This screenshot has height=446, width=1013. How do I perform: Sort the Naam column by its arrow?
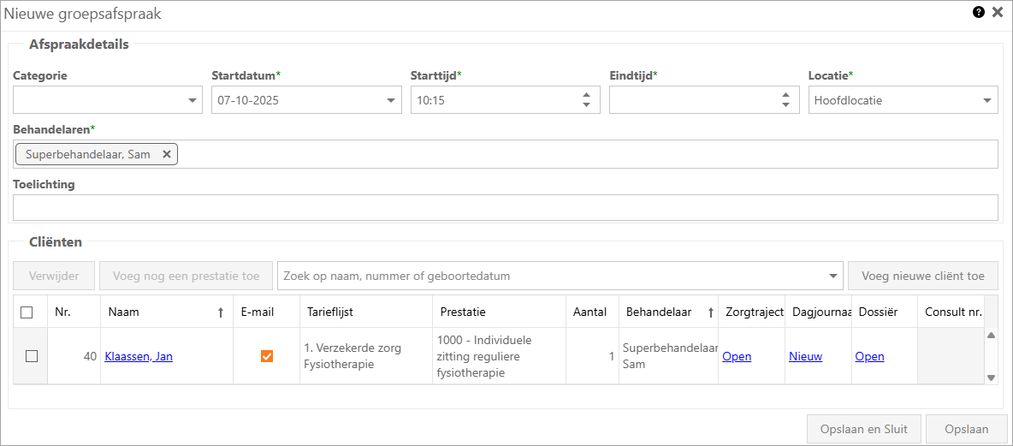pos(221,313)
